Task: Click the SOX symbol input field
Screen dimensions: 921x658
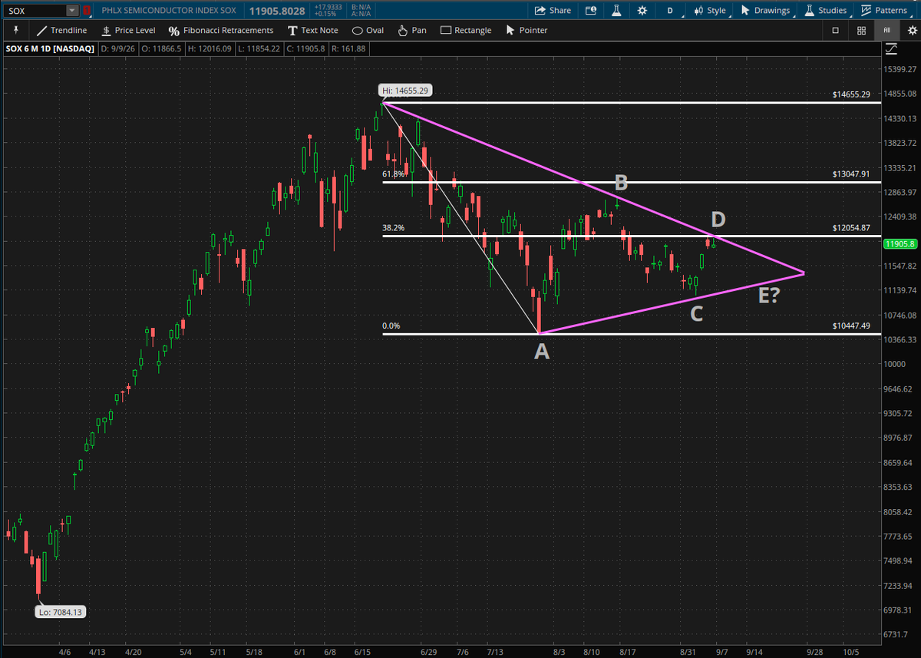Action: click(35, 11)
